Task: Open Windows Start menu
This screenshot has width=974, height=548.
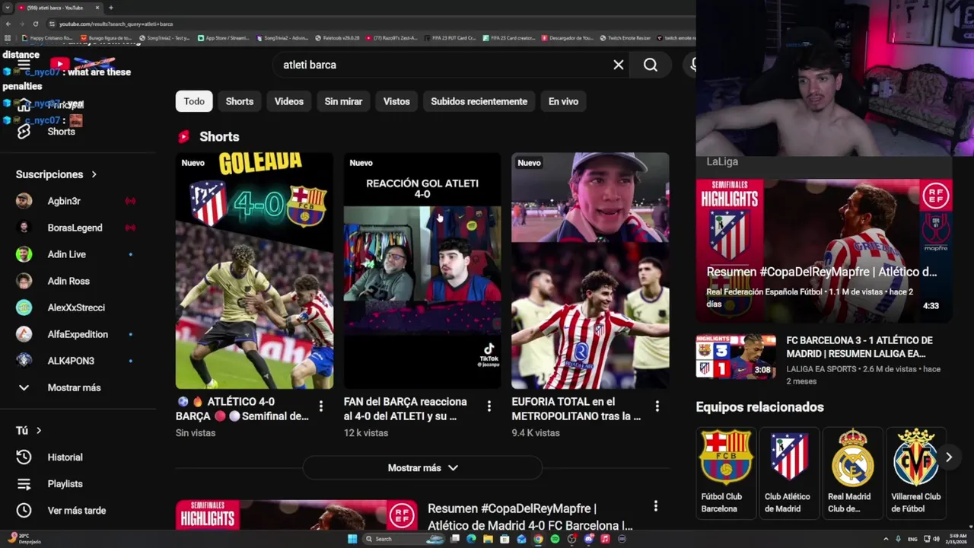Action: [352, 539]
